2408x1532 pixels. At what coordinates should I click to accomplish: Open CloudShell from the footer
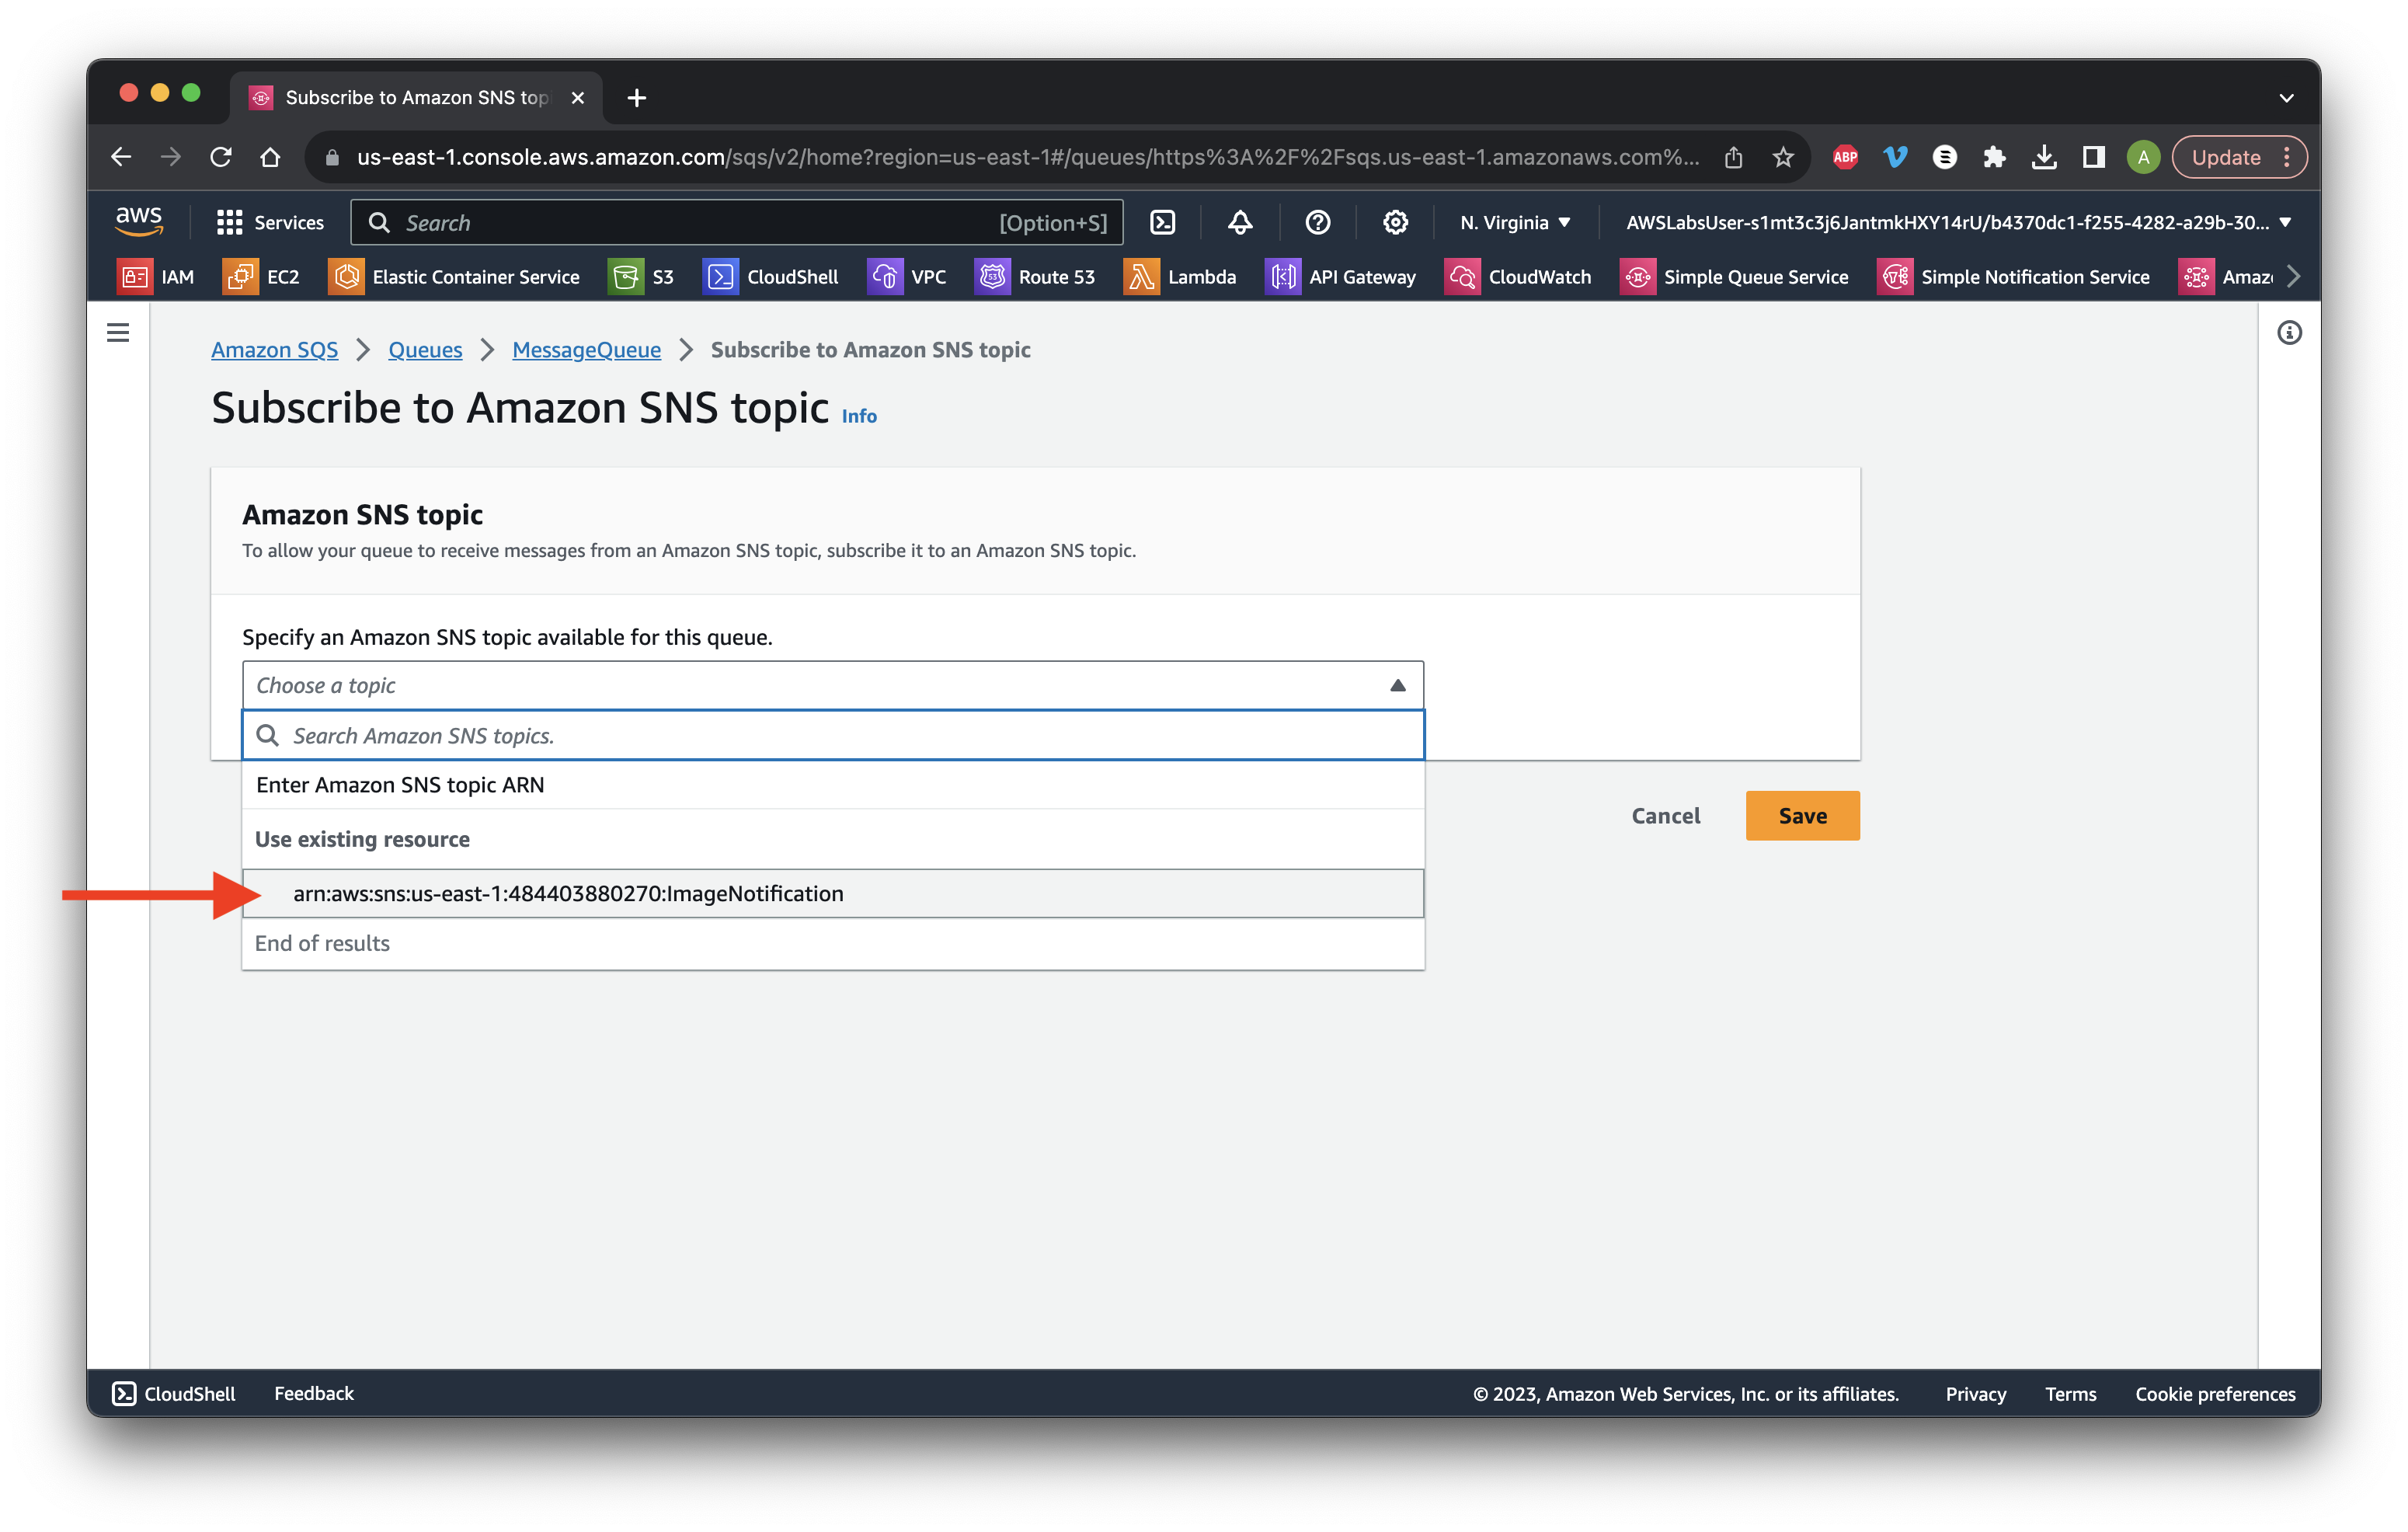tap(174, 1393)
